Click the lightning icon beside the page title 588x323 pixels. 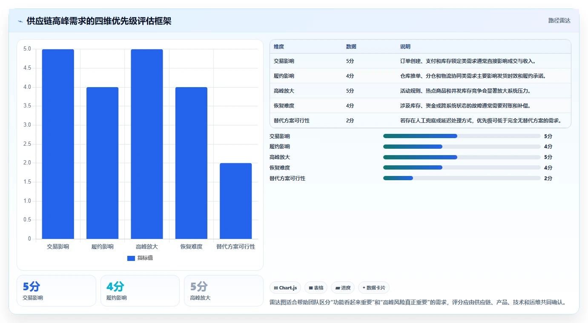[20, 21]
